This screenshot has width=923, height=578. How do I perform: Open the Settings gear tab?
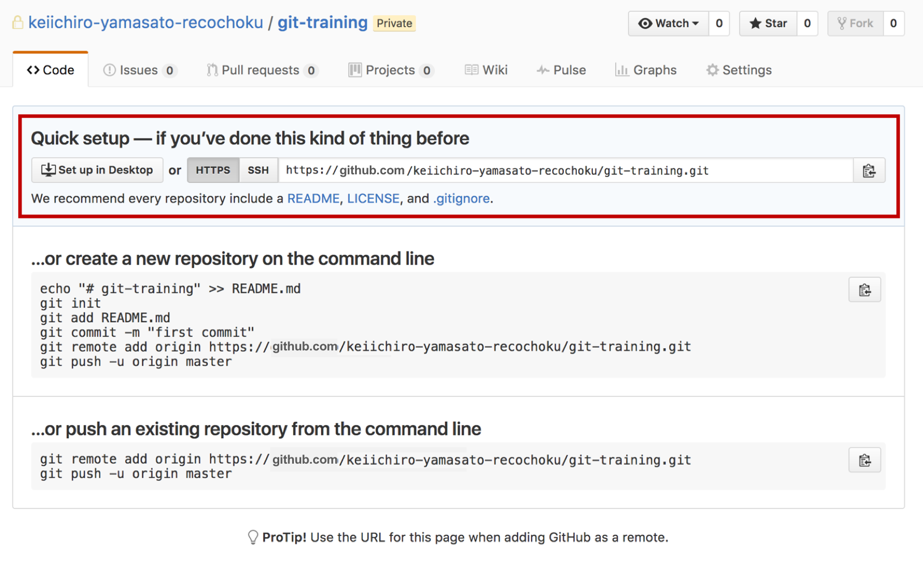coord(738,70)
